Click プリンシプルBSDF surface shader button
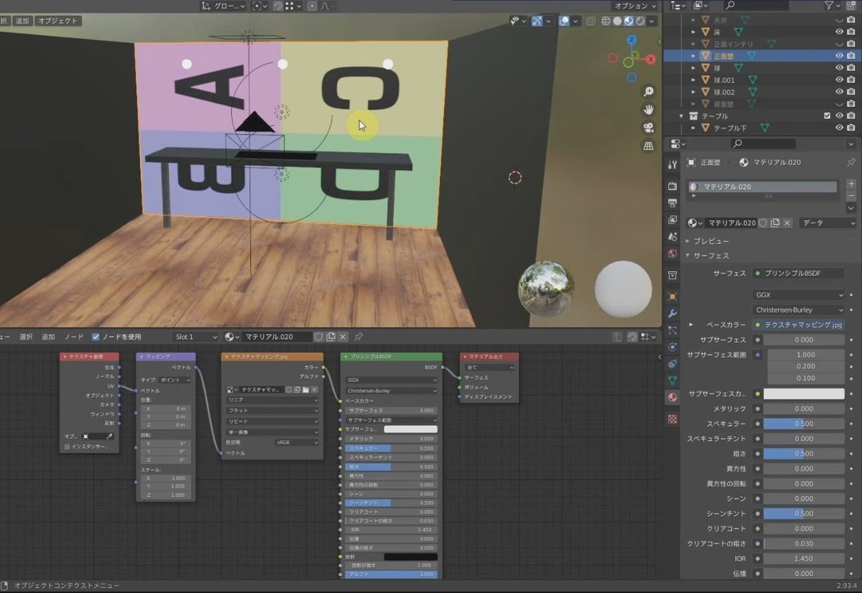Image resolution: width=862 pixels, height=593 pixels. click(800, 274)
